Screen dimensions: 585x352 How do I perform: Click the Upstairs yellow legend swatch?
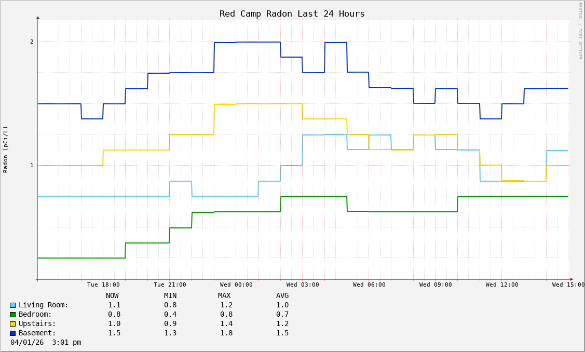(x=12, y=324)
